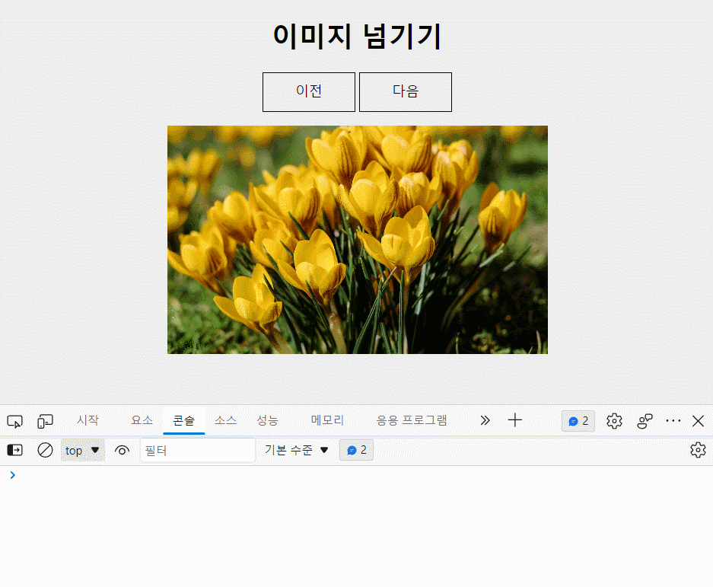Open the 메모리 tab

[x=327, y=420]
